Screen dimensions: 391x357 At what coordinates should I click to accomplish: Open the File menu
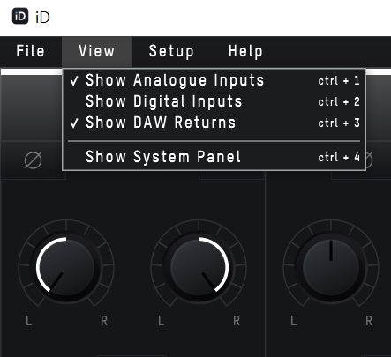tap(31, 51)
